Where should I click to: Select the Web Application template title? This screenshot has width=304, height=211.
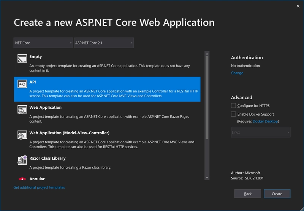coord(45,108)
